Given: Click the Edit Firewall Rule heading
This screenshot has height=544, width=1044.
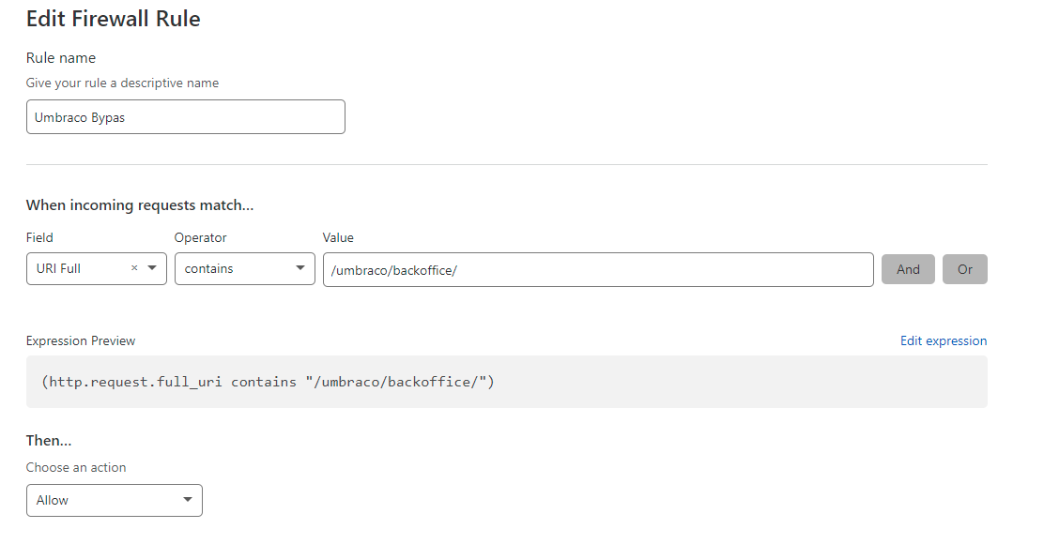Looking at the screenshot, I should point(113,19).
